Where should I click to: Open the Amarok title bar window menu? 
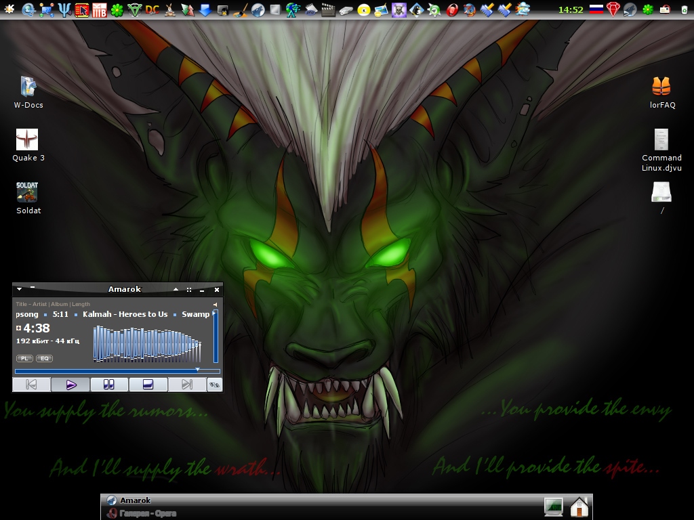pyautogui.click(x=19, y=289)
